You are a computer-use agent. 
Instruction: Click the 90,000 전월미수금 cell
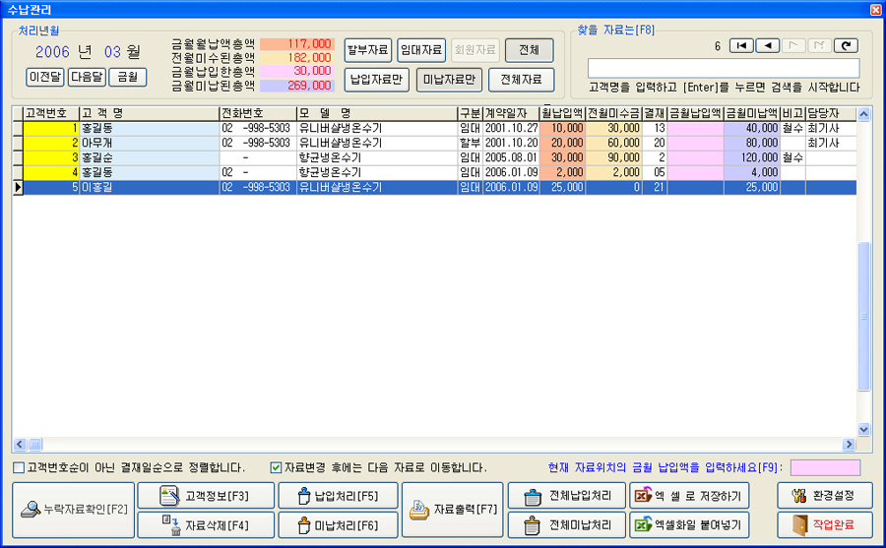tap(613, 157)
